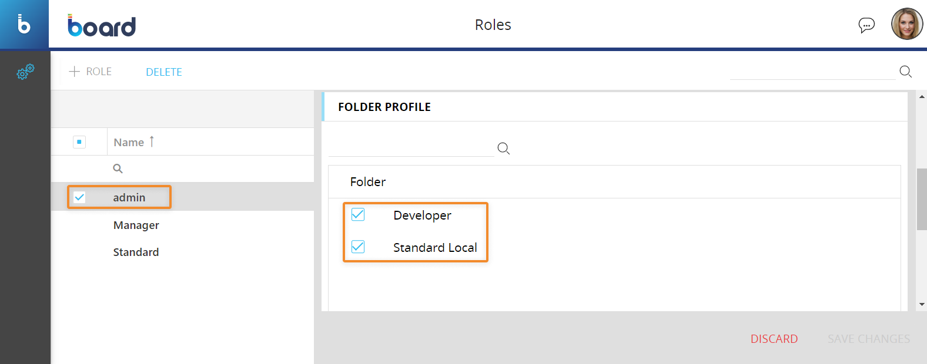The height and width of the screenshot is (364, 927).
Task: Click the plus ROLE button
Action: click(91, 72)
